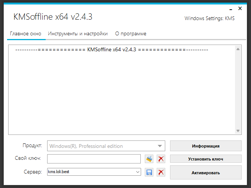Click the Установить ключ button
The image size is (251, 188).
pos(206,159)
